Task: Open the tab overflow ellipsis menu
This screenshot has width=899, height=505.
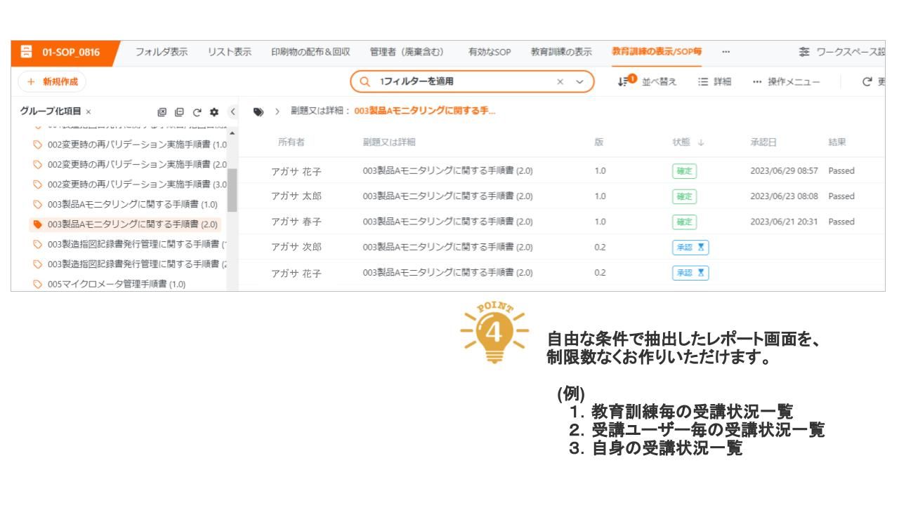Action: (x=726, y=52)
